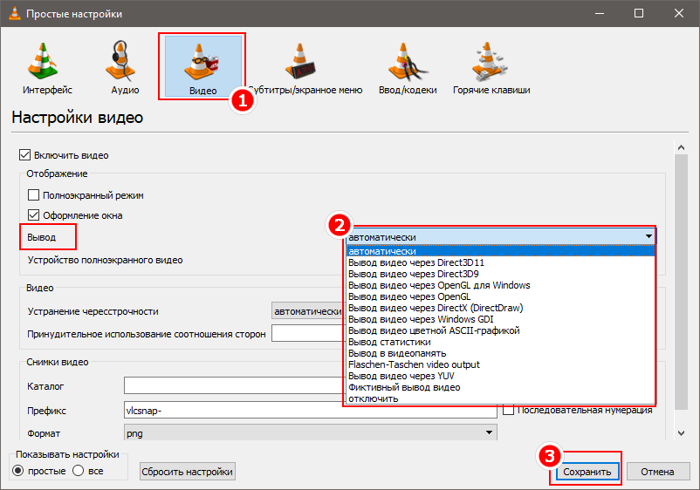This screenshot has width=700, height=490.
Task: Open the Аудио settings category
Action: 125,68
